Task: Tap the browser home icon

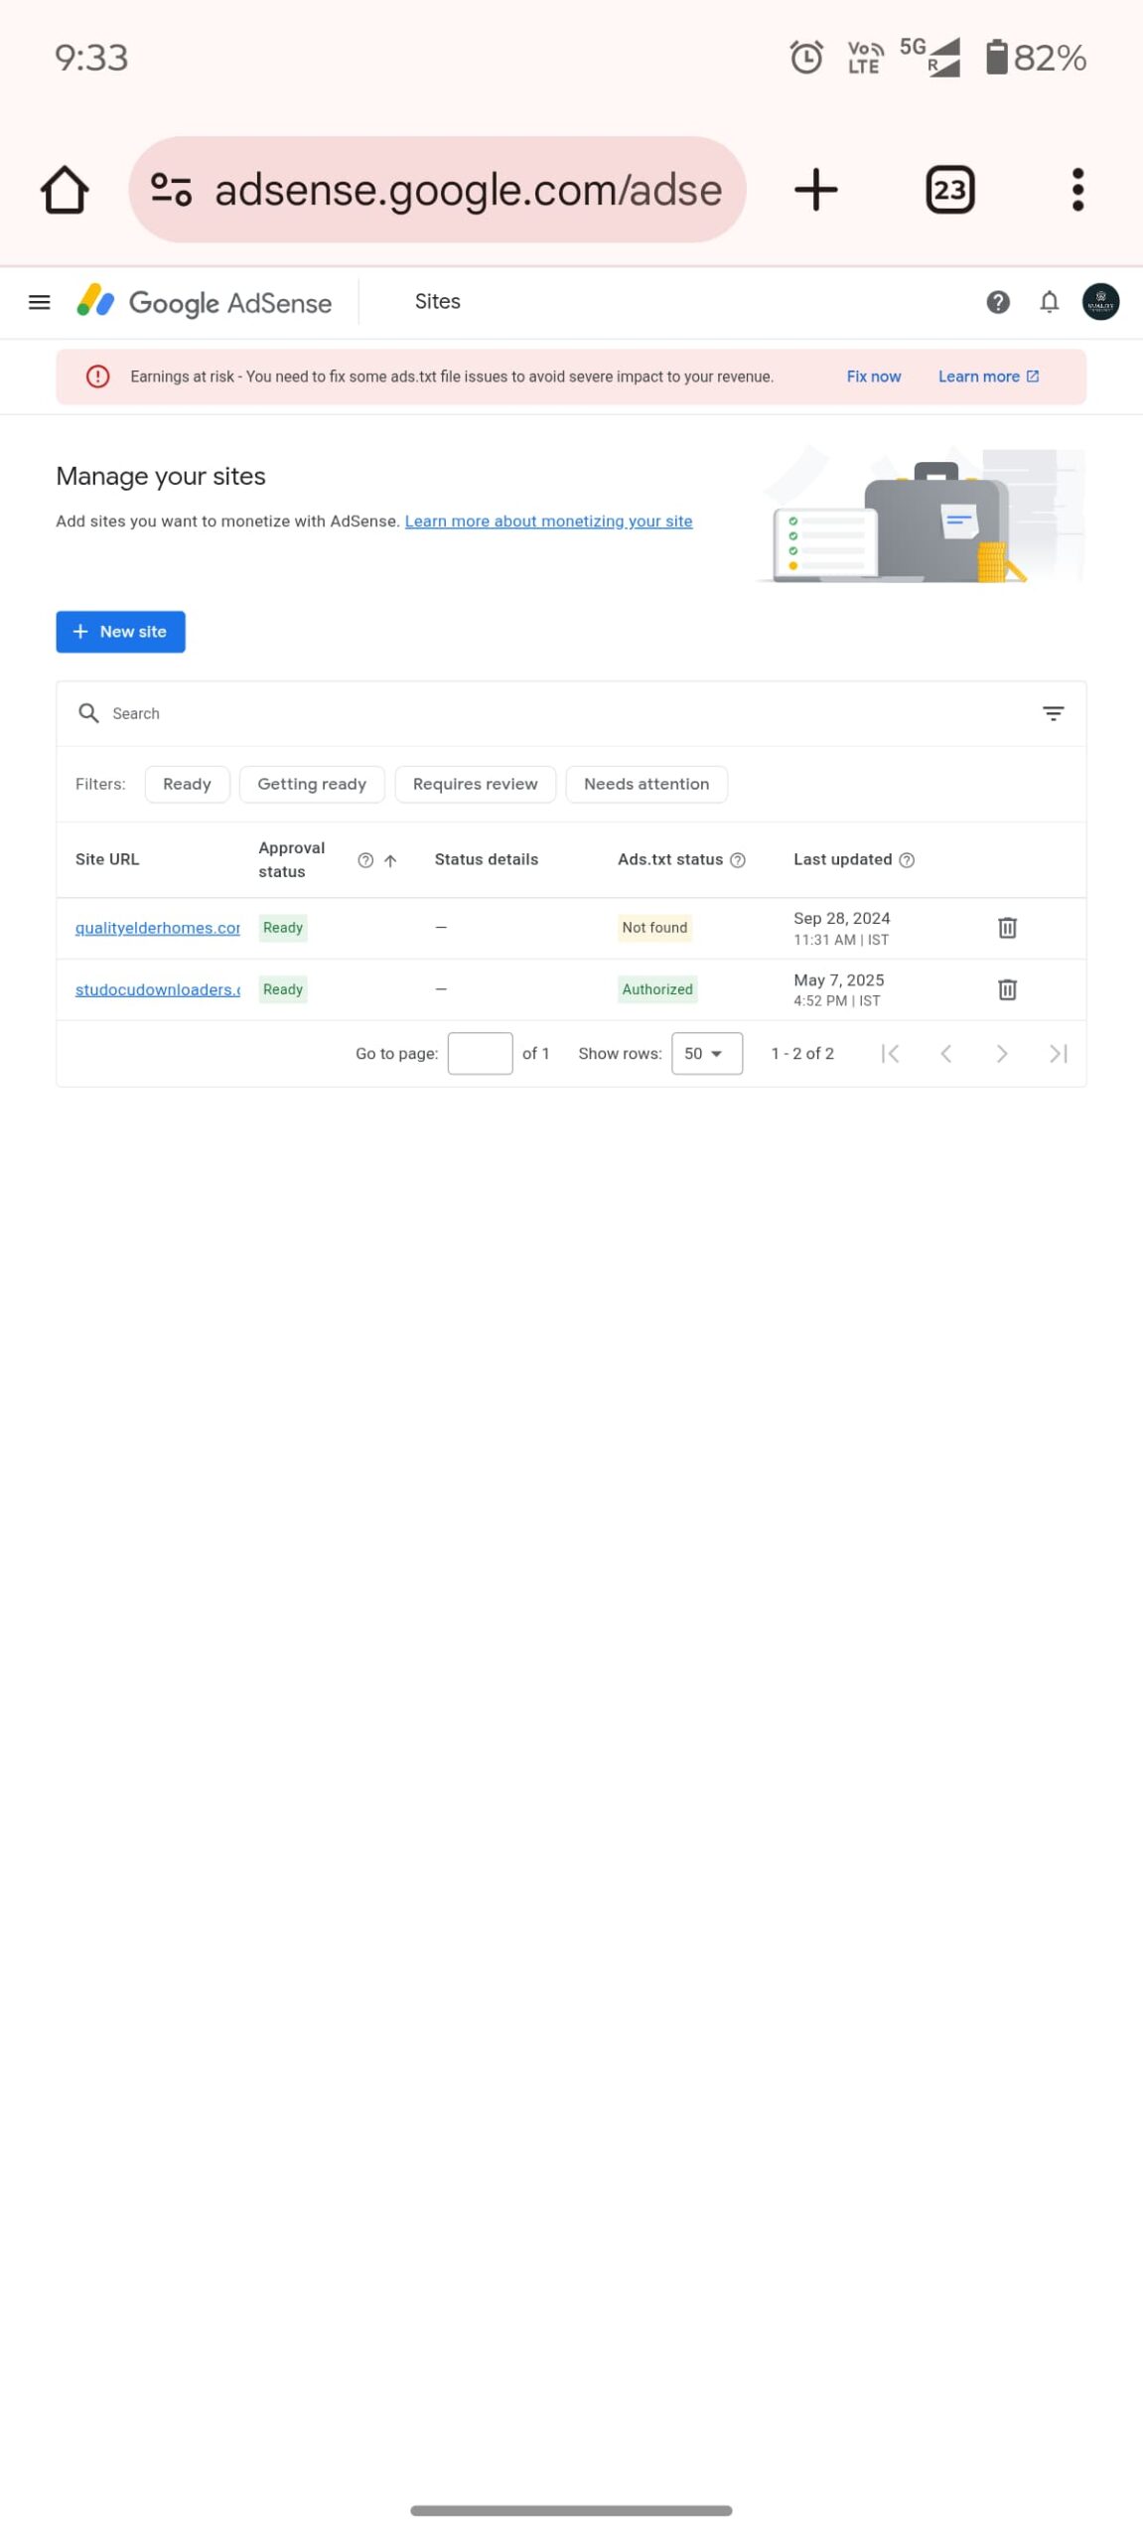Action: pyautogui.click(x=65, y=190)
